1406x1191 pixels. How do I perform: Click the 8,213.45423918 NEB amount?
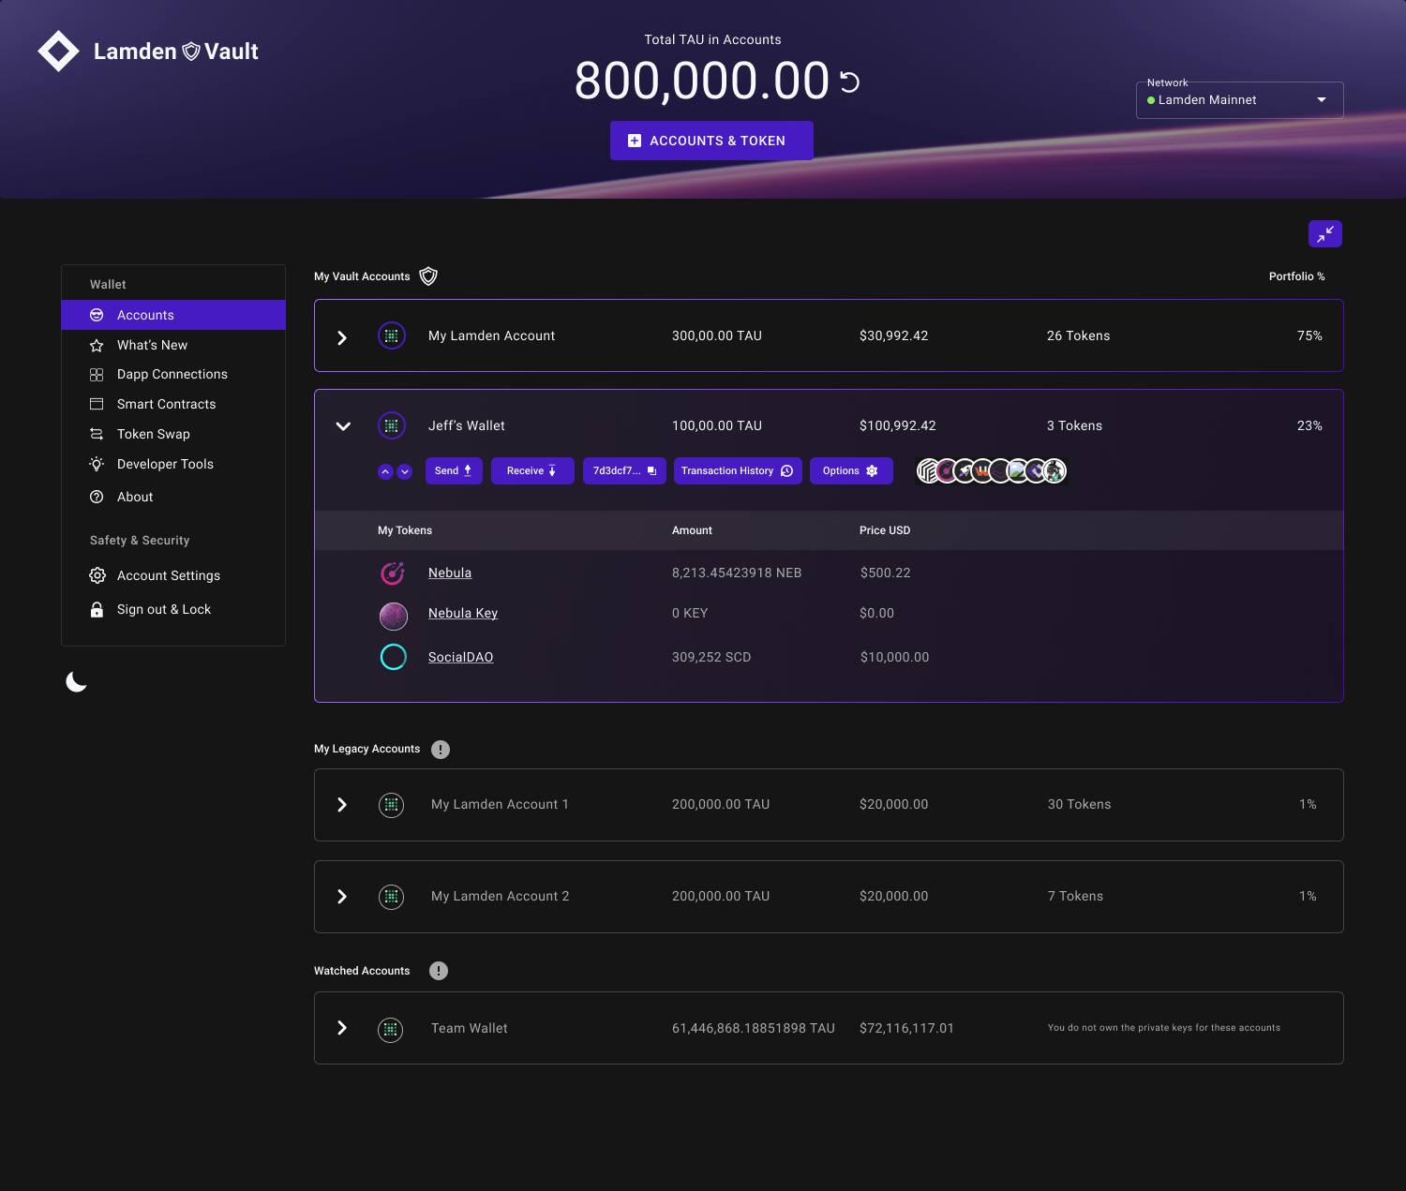(737, 573)
